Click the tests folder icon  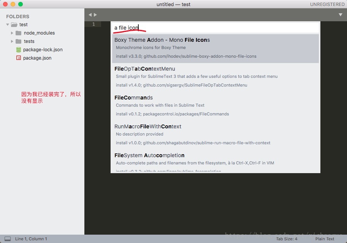[x=19, y=41]
